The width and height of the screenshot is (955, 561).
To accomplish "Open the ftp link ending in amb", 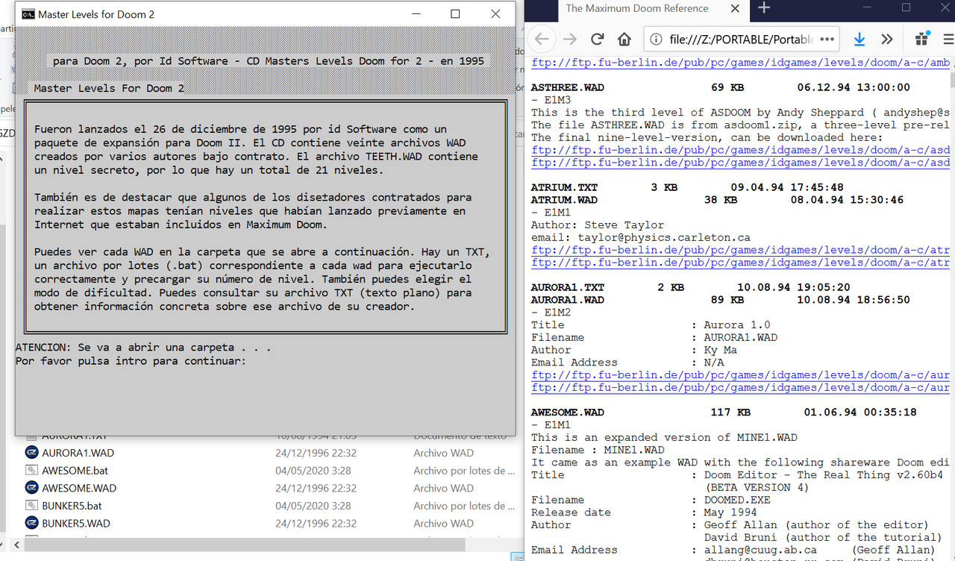I will click(x=740, y=63).
